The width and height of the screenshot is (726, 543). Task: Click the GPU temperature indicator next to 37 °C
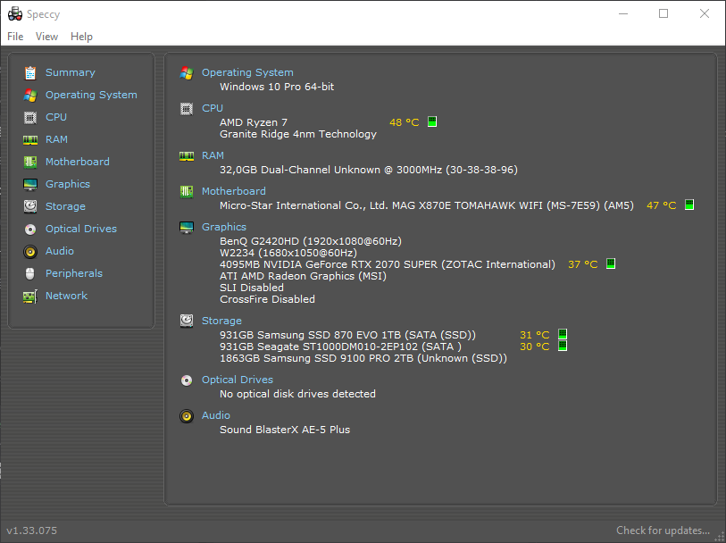tap(611, 263)
